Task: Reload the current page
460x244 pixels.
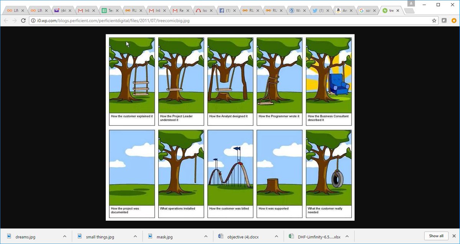Action: (23, 21)
